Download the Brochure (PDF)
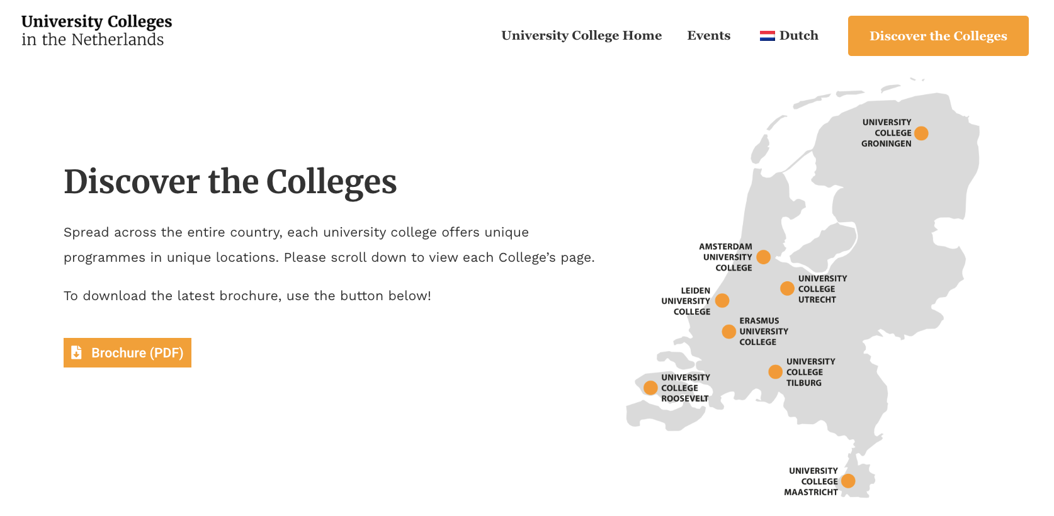Screen dimensions: 1054x516 [x=127, y=352]
